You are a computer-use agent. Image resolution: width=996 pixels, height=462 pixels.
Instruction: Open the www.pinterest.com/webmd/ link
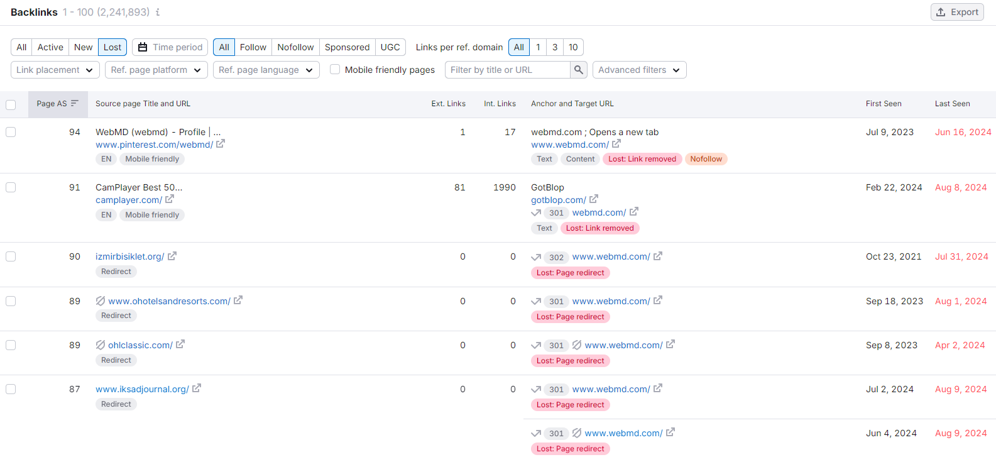coord(154,145)
